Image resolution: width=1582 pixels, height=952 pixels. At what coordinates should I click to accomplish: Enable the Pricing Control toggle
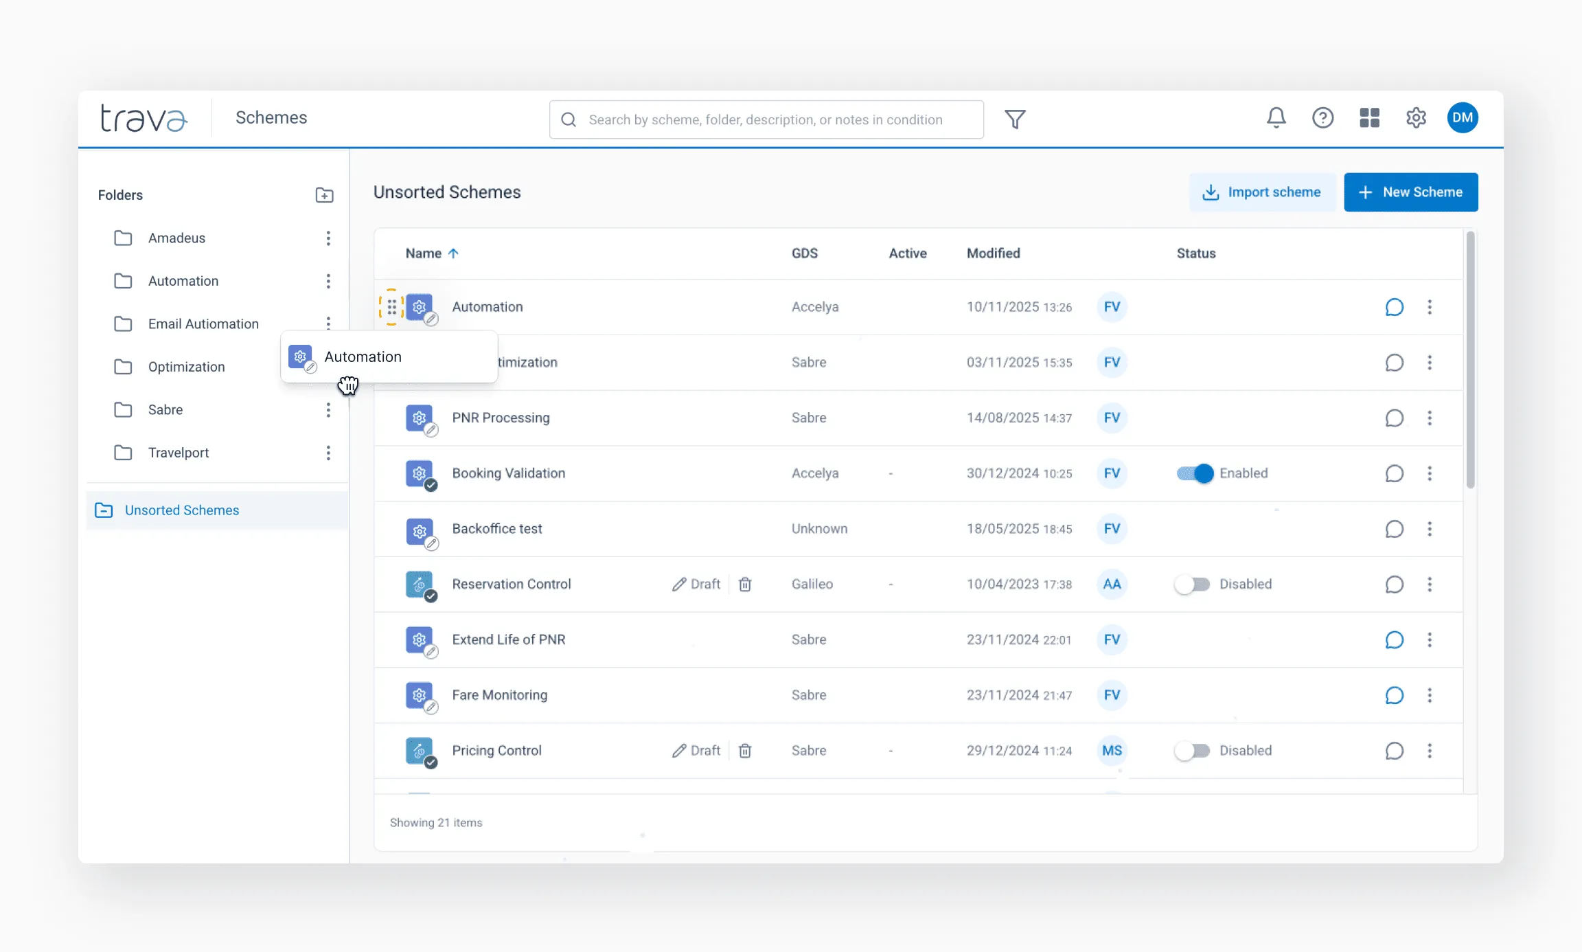[1192, 751]
